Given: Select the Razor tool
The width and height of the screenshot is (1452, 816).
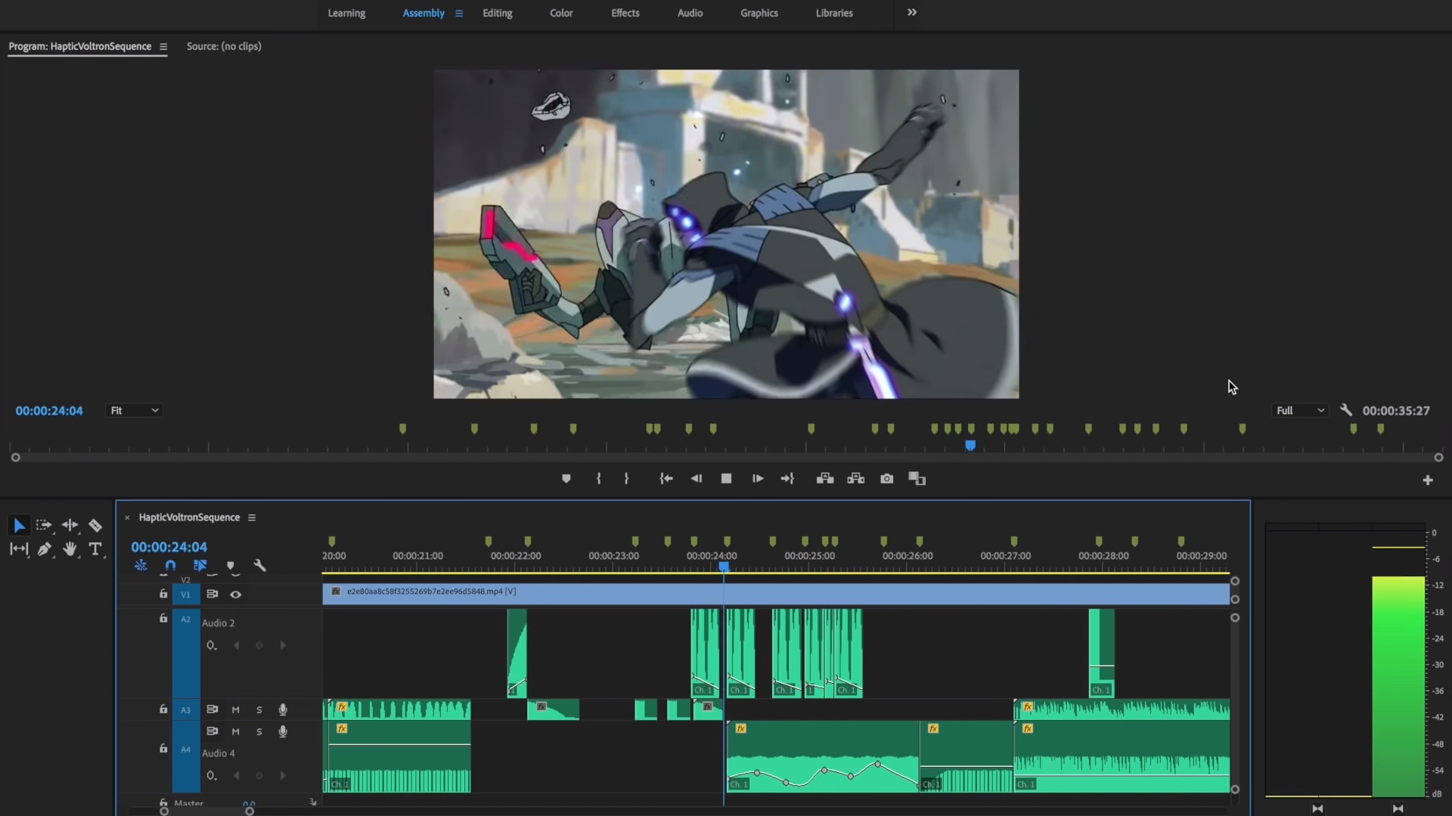Looking at the screenshot, I should pos(95,525).
